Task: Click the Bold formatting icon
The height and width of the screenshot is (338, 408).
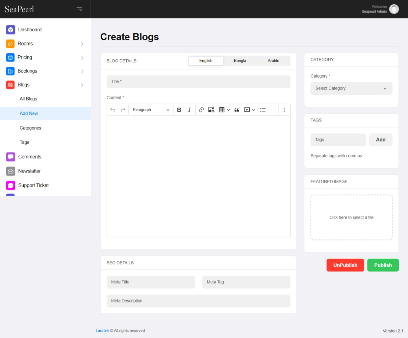Action: tap(179, 110)
